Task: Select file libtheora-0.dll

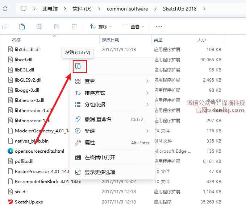Action: click(29, 100)
